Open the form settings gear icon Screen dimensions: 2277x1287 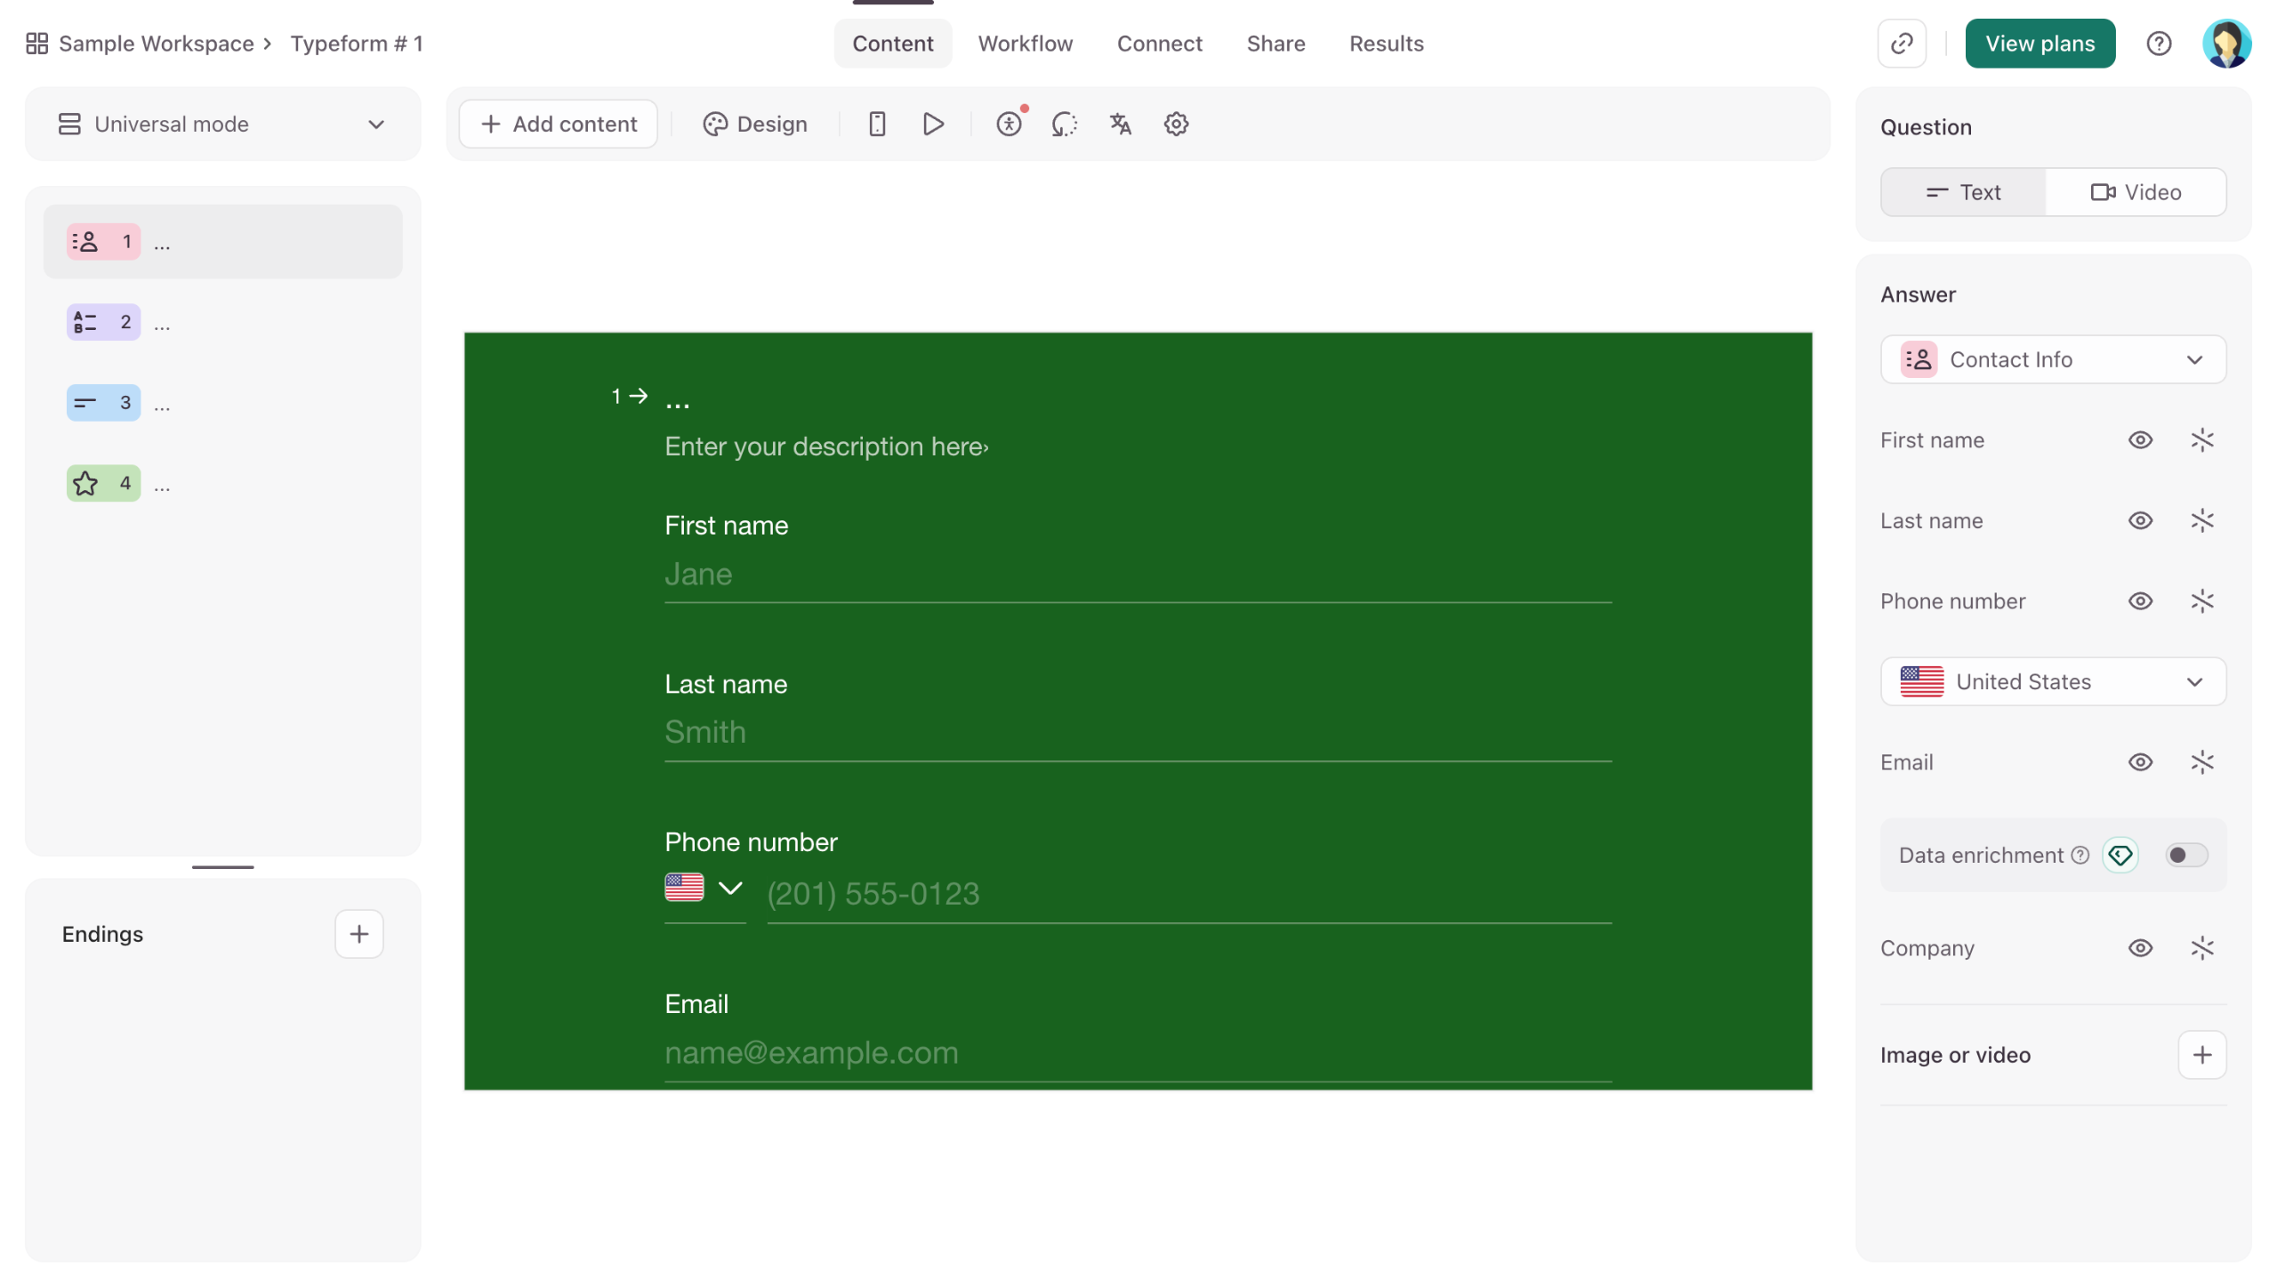[x=1176, y=124]
